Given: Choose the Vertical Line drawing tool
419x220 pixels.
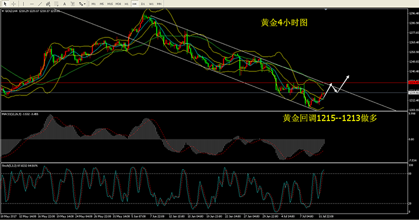Looking at the screenshot, I should 23,4.
